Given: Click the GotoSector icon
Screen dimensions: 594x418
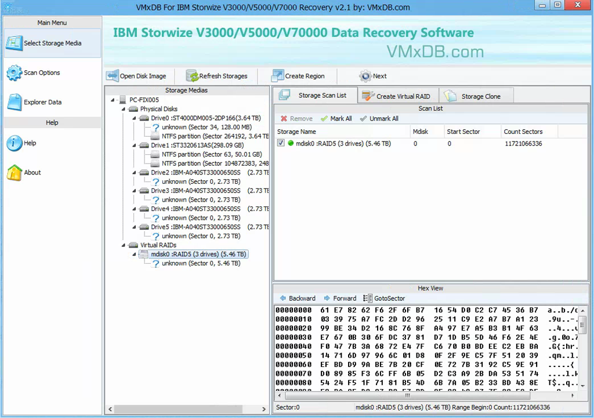Looking at the screenshot, I should click(367, 299).
